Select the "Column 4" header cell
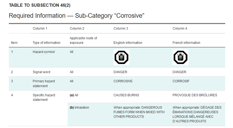The width and height of the screenshot is (233, 128). tap(180, 29)
